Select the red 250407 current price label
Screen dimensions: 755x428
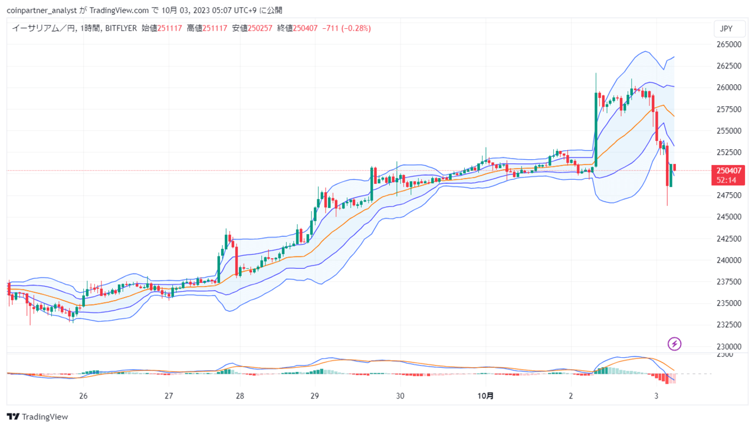point(729,170)
